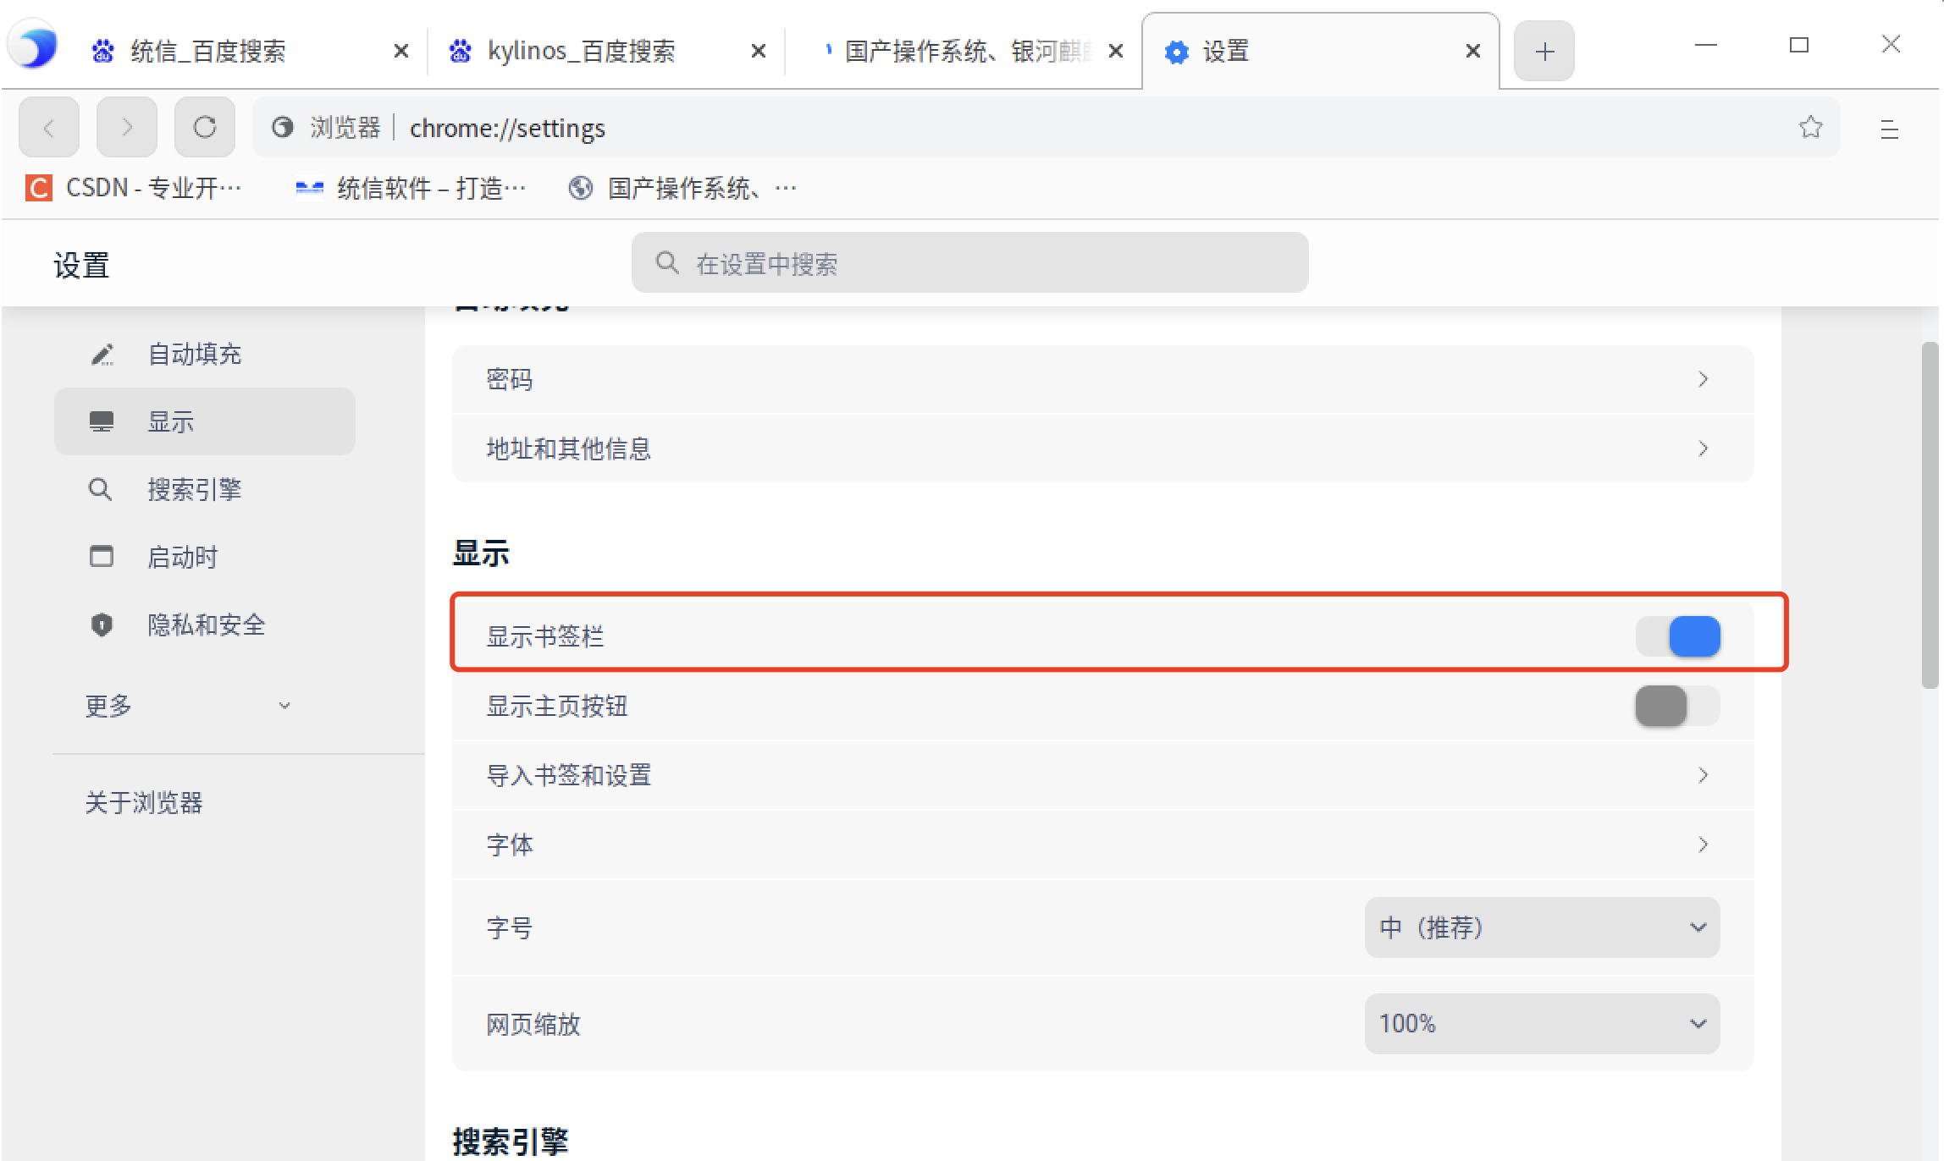Open CSDN - 专业开… bookmark

click(134, 188)
